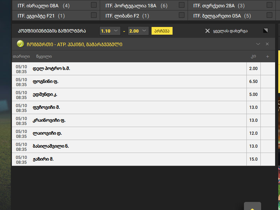The image size is (280, 210).
Task: Select odds 5.00 for ედმუნდი კ.
Action: [253, 94]
